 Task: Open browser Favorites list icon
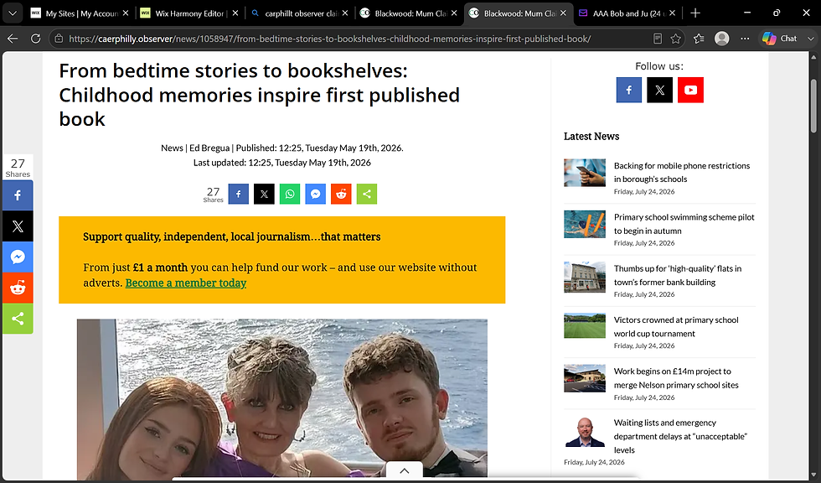click(699, 39)
